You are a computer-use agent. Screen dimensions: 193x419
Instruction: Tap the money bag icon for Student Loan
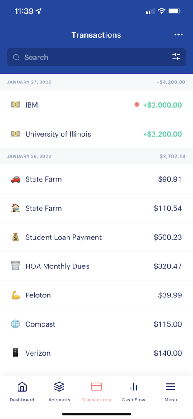coord(16,237)
